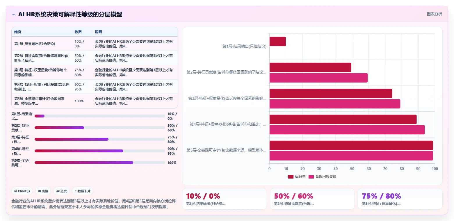454x221 pixels.
Task: Click the 第4层 合规可接受度 pink bar
Action: [347, 130]
